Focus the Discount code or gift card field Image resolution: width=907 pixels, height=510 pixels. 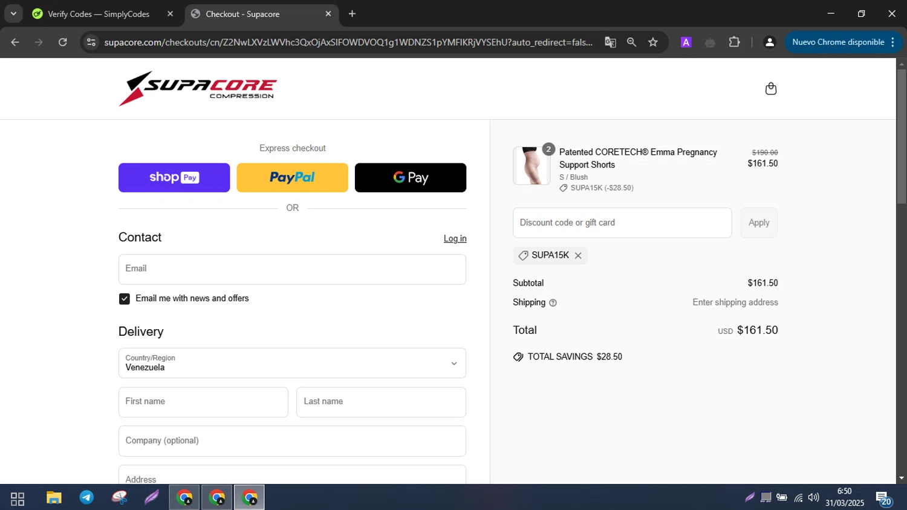click(x=622, y=223)
